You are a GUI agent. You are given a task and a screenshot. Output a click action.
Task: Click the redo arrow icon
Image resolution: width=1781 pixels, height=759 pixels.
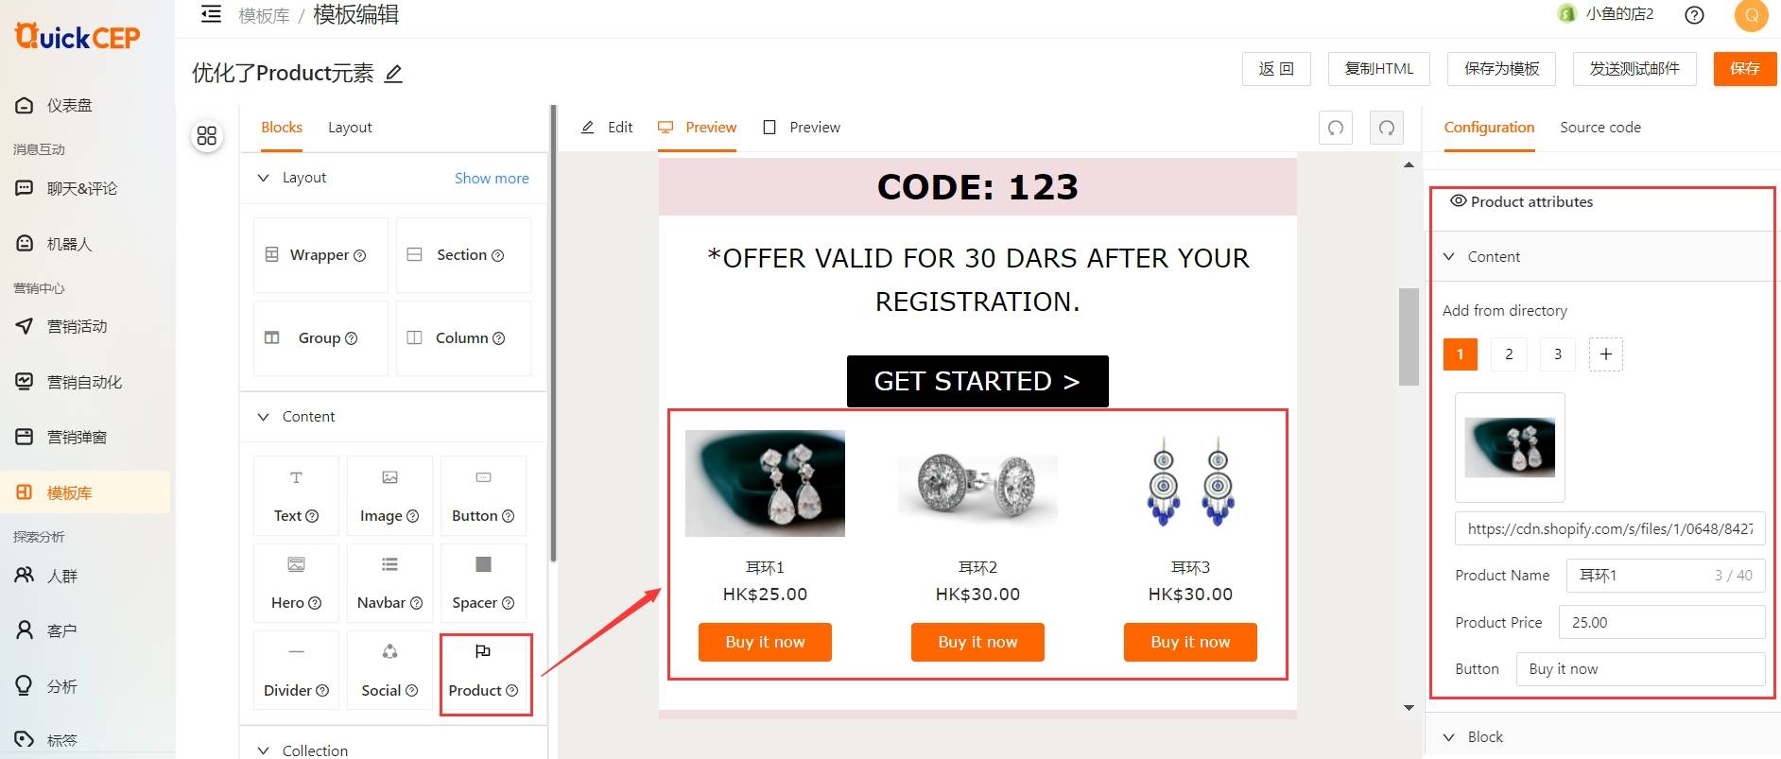click(1387, 128)
